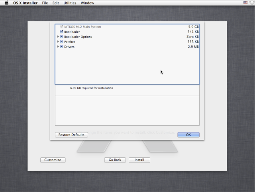Open the Utilities menu
The image size is (255, 192).
click(x=70, y=3)
